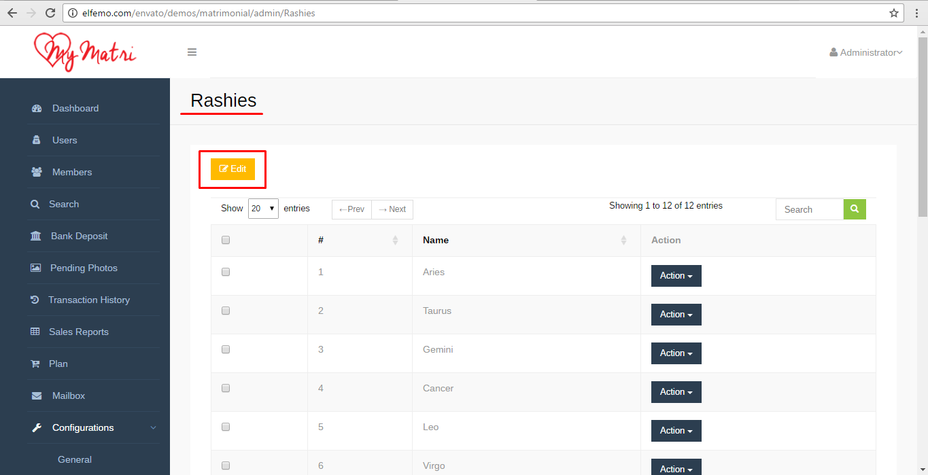Open Action dropdown for Cancer
Screen dimensions: 928x475
[x=676, y=392]
